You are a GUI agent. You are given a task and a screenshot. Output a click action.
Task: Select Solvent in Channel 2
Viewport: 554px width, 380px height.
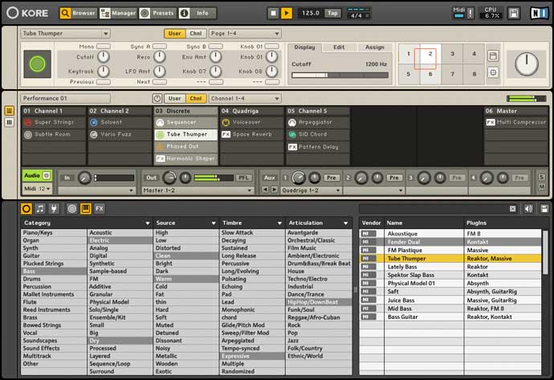point(120,122)
